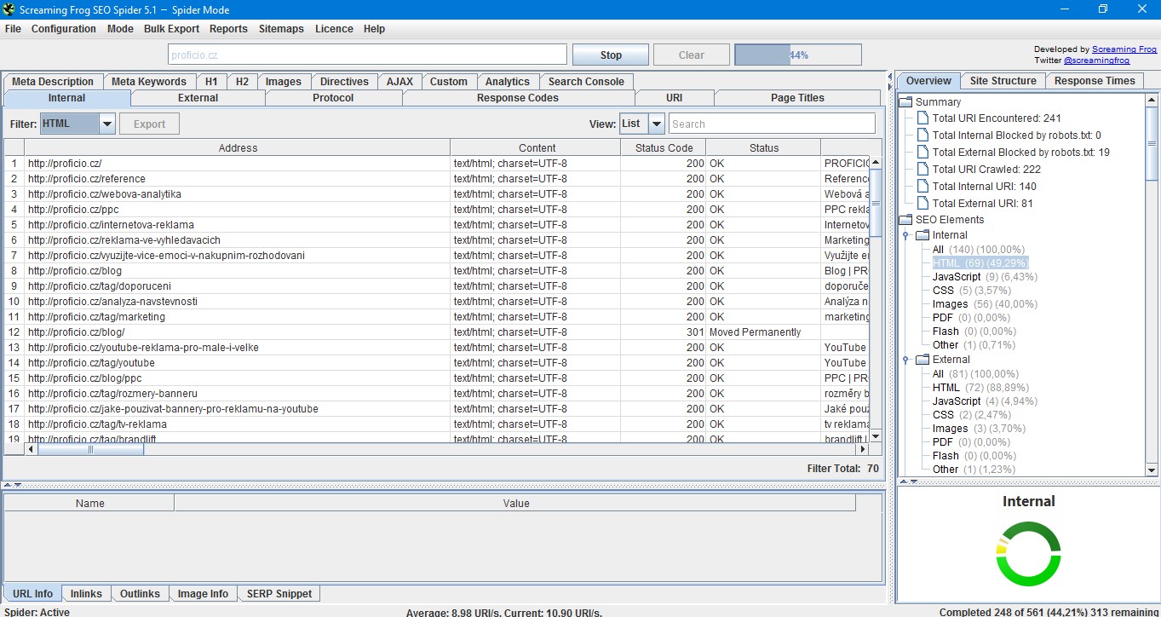Click the URL entry field containing proficio.cz
Image resolution: width=1161 pixels, height=617 pixels.
point(367,55)
